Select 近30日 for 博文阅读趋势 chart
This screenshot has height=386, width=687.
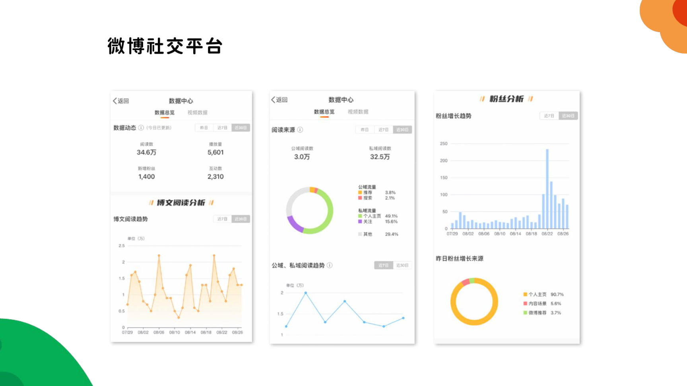pyautogui.click(x=241, y=219)
